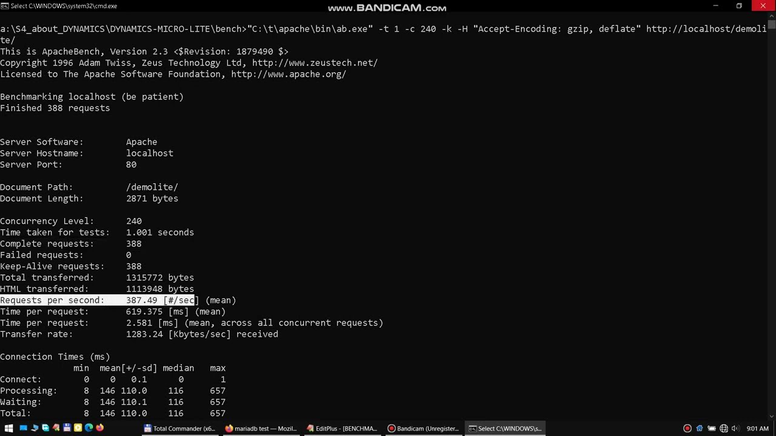Open the blue mail taskbar icon
Screen dimensions: 776x436
23,428
